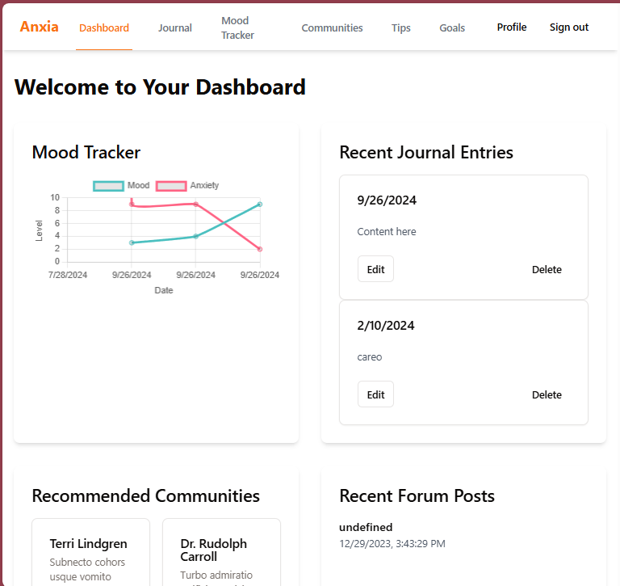Open your Profile
Image resolution: width=620 pixels, height=586 pixels.
[512, 27]
